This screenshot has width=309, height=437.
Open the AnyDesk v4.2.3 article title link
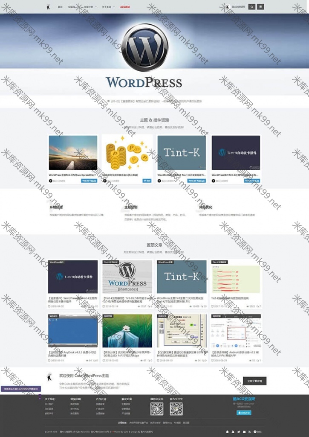72,354
